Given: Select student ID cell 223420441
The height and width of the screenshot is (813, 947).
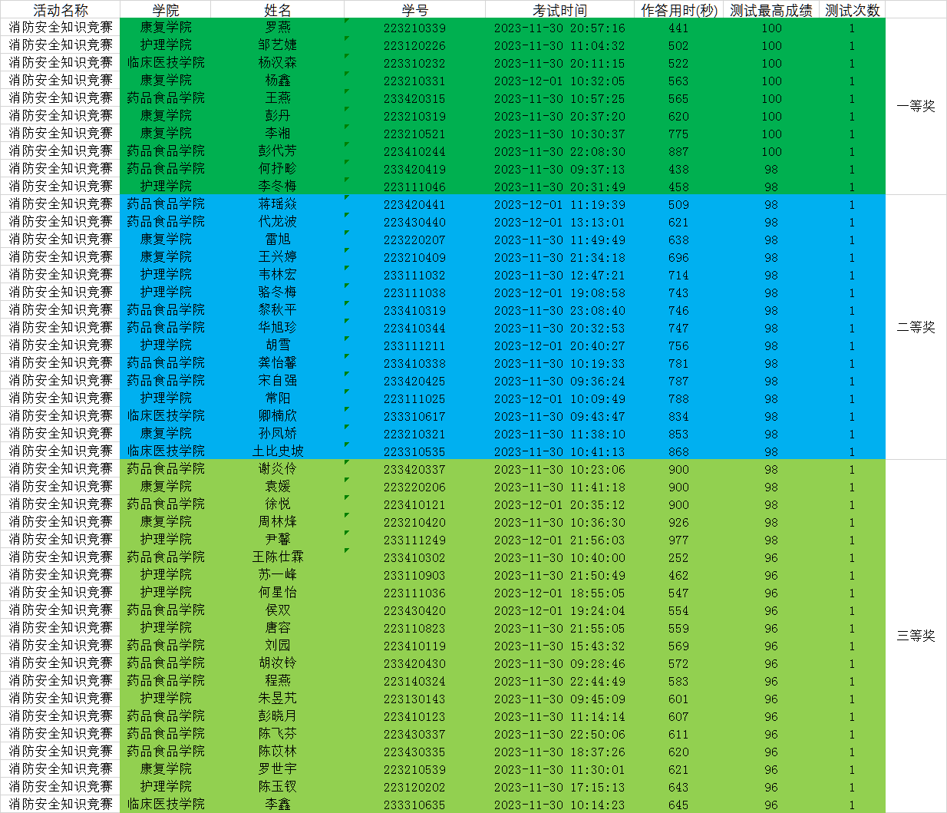Looking at the screenshot, I should (414, 204).
